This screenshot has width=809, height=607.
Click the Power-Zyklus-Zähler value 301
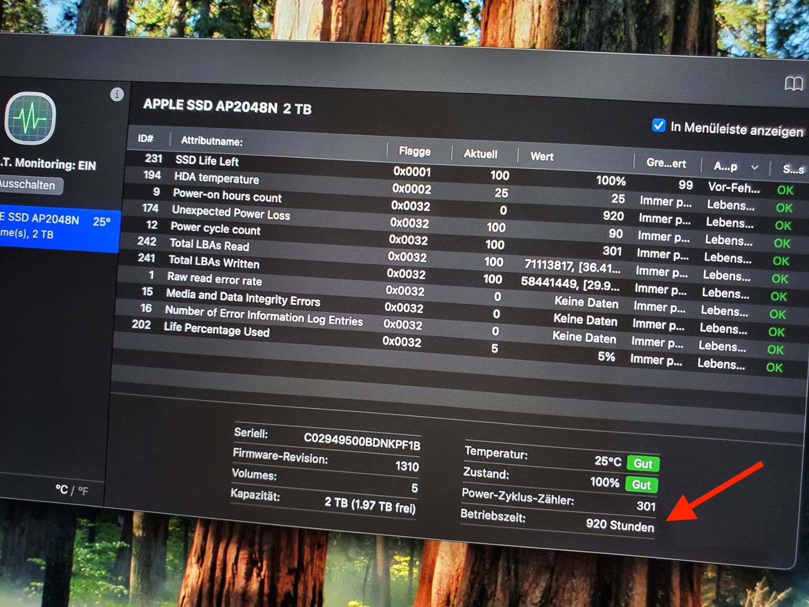point(646,506)
